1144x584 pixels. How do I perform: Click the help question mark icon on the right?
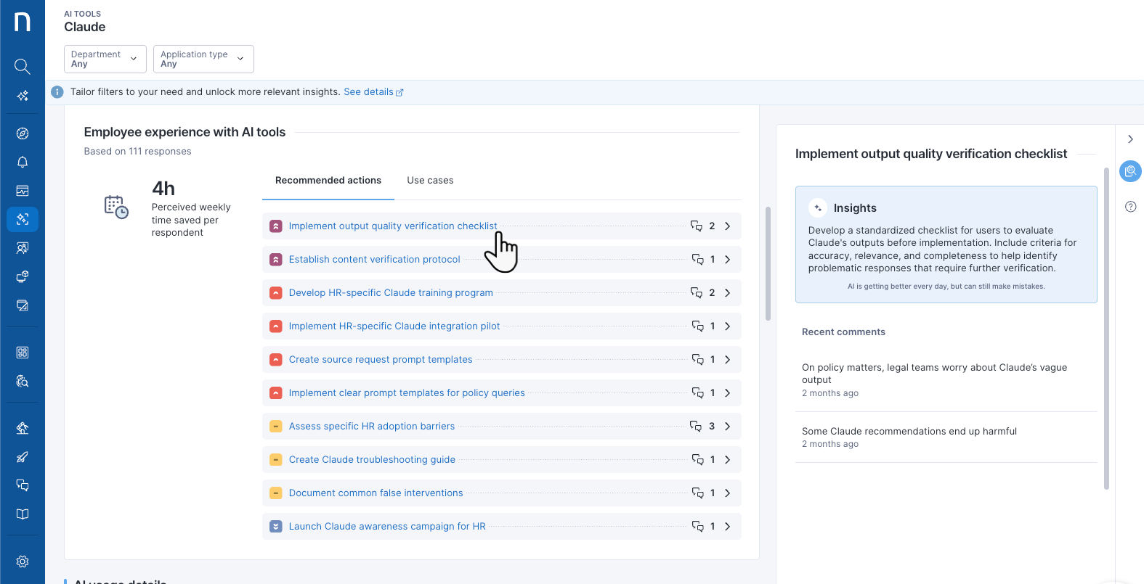pos(1130,207)
